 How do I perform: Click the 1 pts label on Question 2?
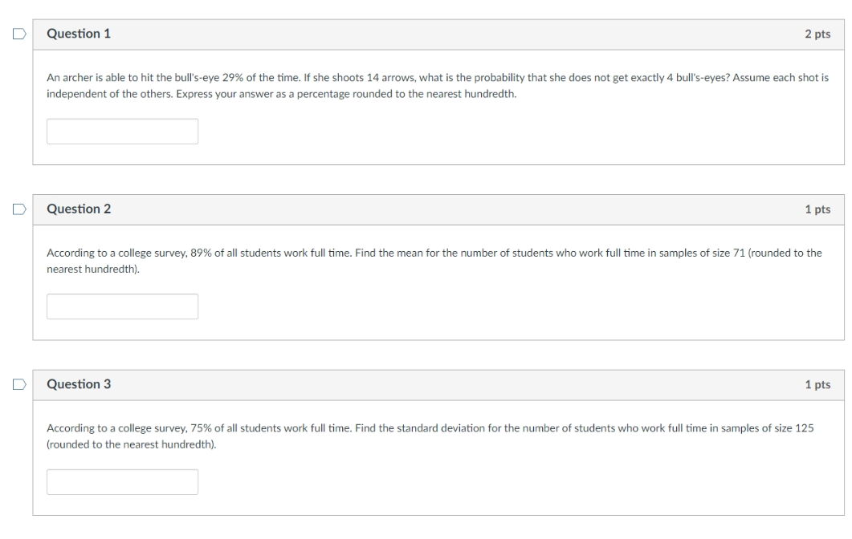[x=817, y=209]
